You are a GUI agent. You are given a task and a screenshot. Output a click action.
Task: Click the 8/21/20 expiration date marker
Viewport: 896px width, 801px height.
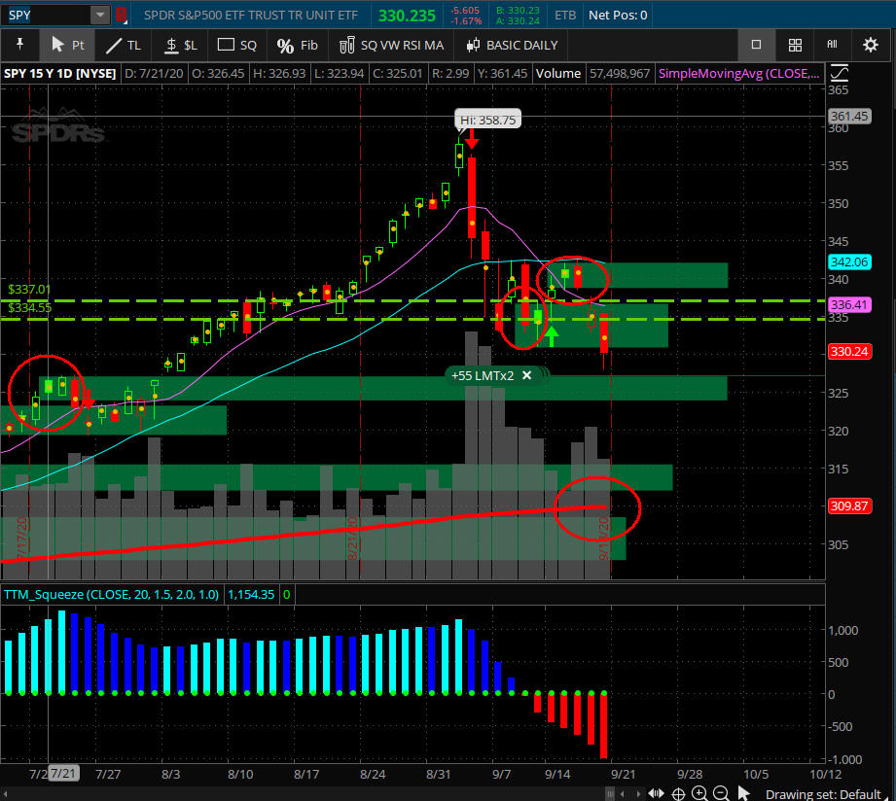(352, 539)
